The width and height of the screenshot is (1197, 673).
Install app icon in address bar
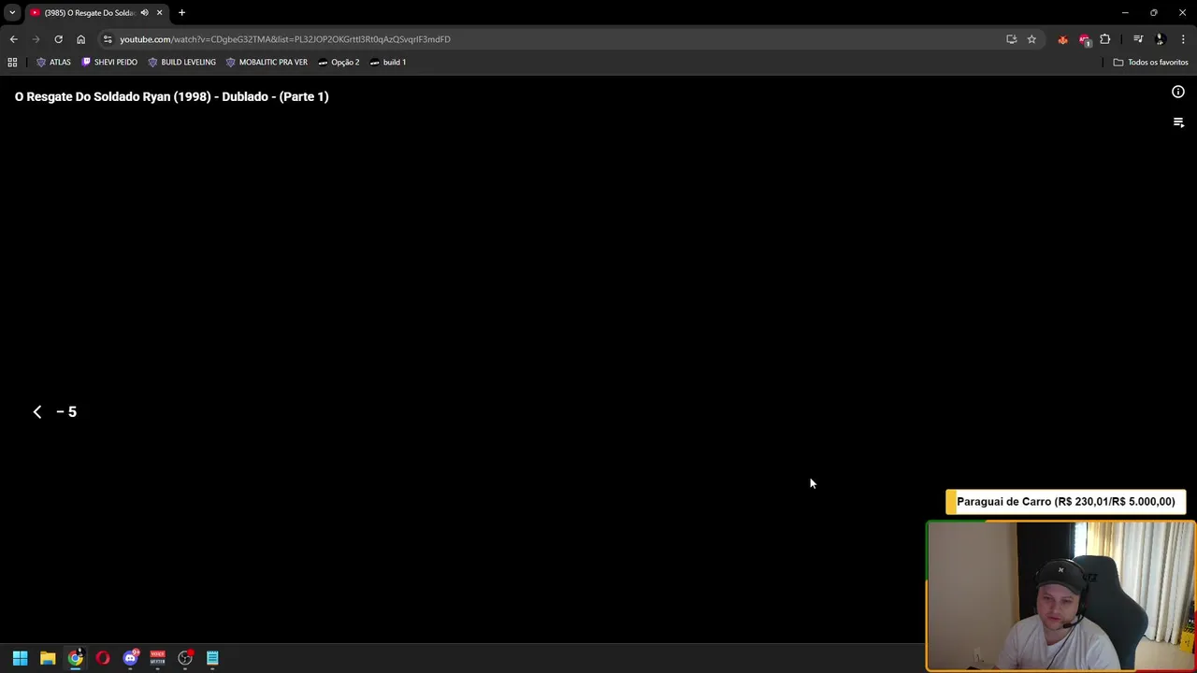coord(1011,39)
